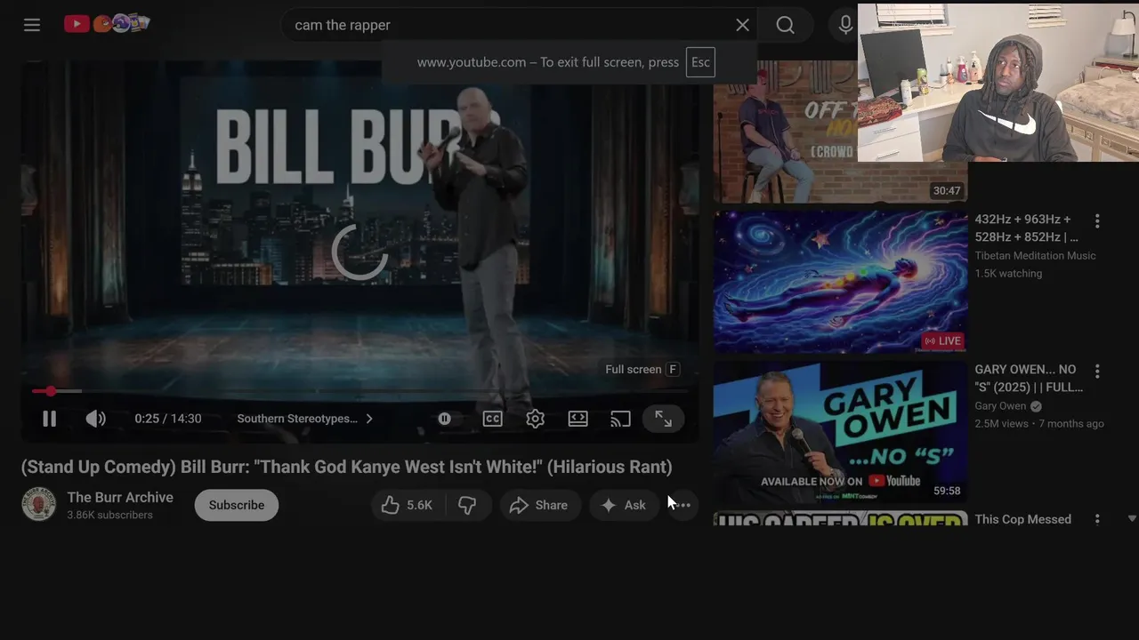Open the Tibetan meditation live thumbnail
The image size is (1139, 640).
click(840, 281)
